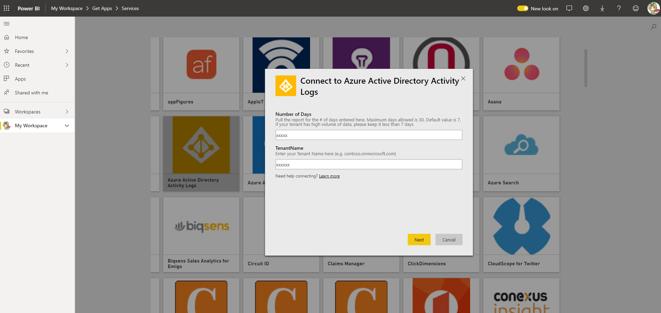Select Biqsens Sales Analytics for Emigo tile
The width and height of the screenshot is (661, 313).
[201, 234]
